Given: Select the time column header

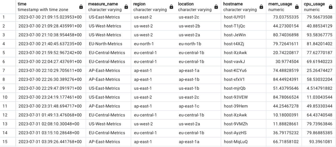Looking at the screenshot, I should tap(51, 7).
